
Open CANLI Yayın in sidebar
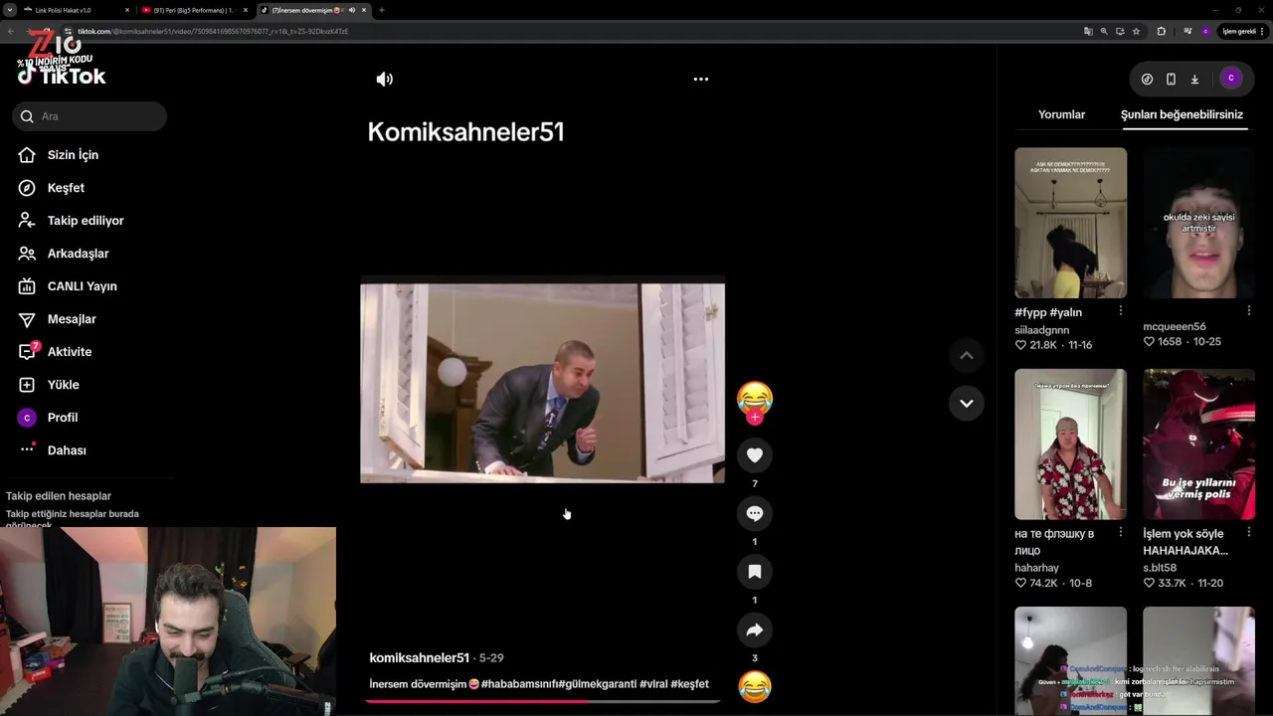[82, 286]
